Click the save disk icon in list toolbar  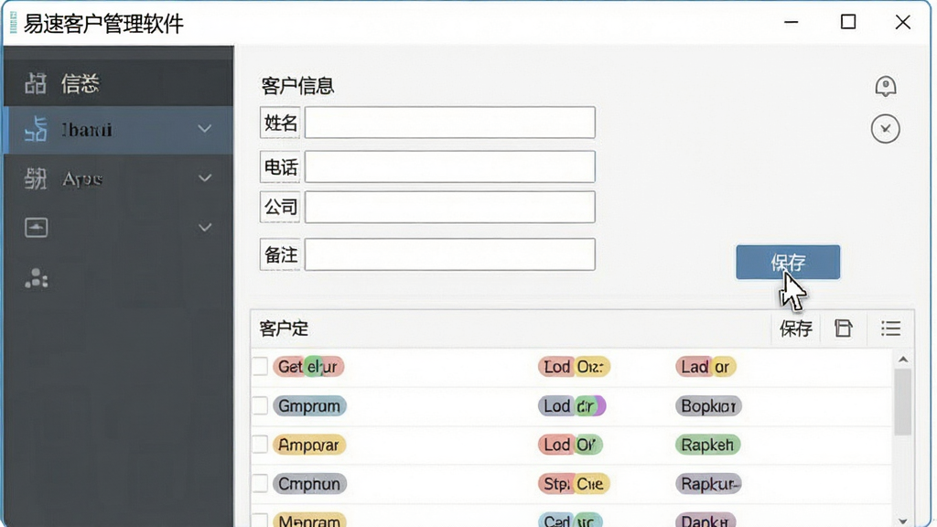point(843,328)
